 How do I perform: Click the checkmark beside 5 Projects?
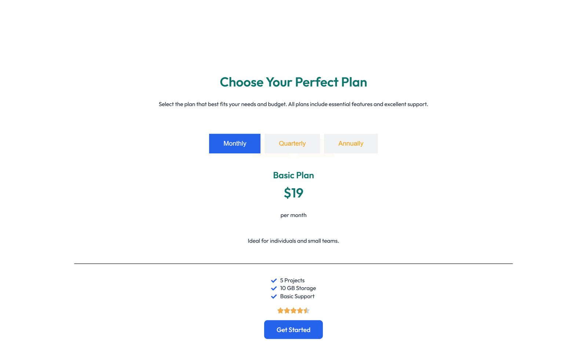[x=274, y=280]
